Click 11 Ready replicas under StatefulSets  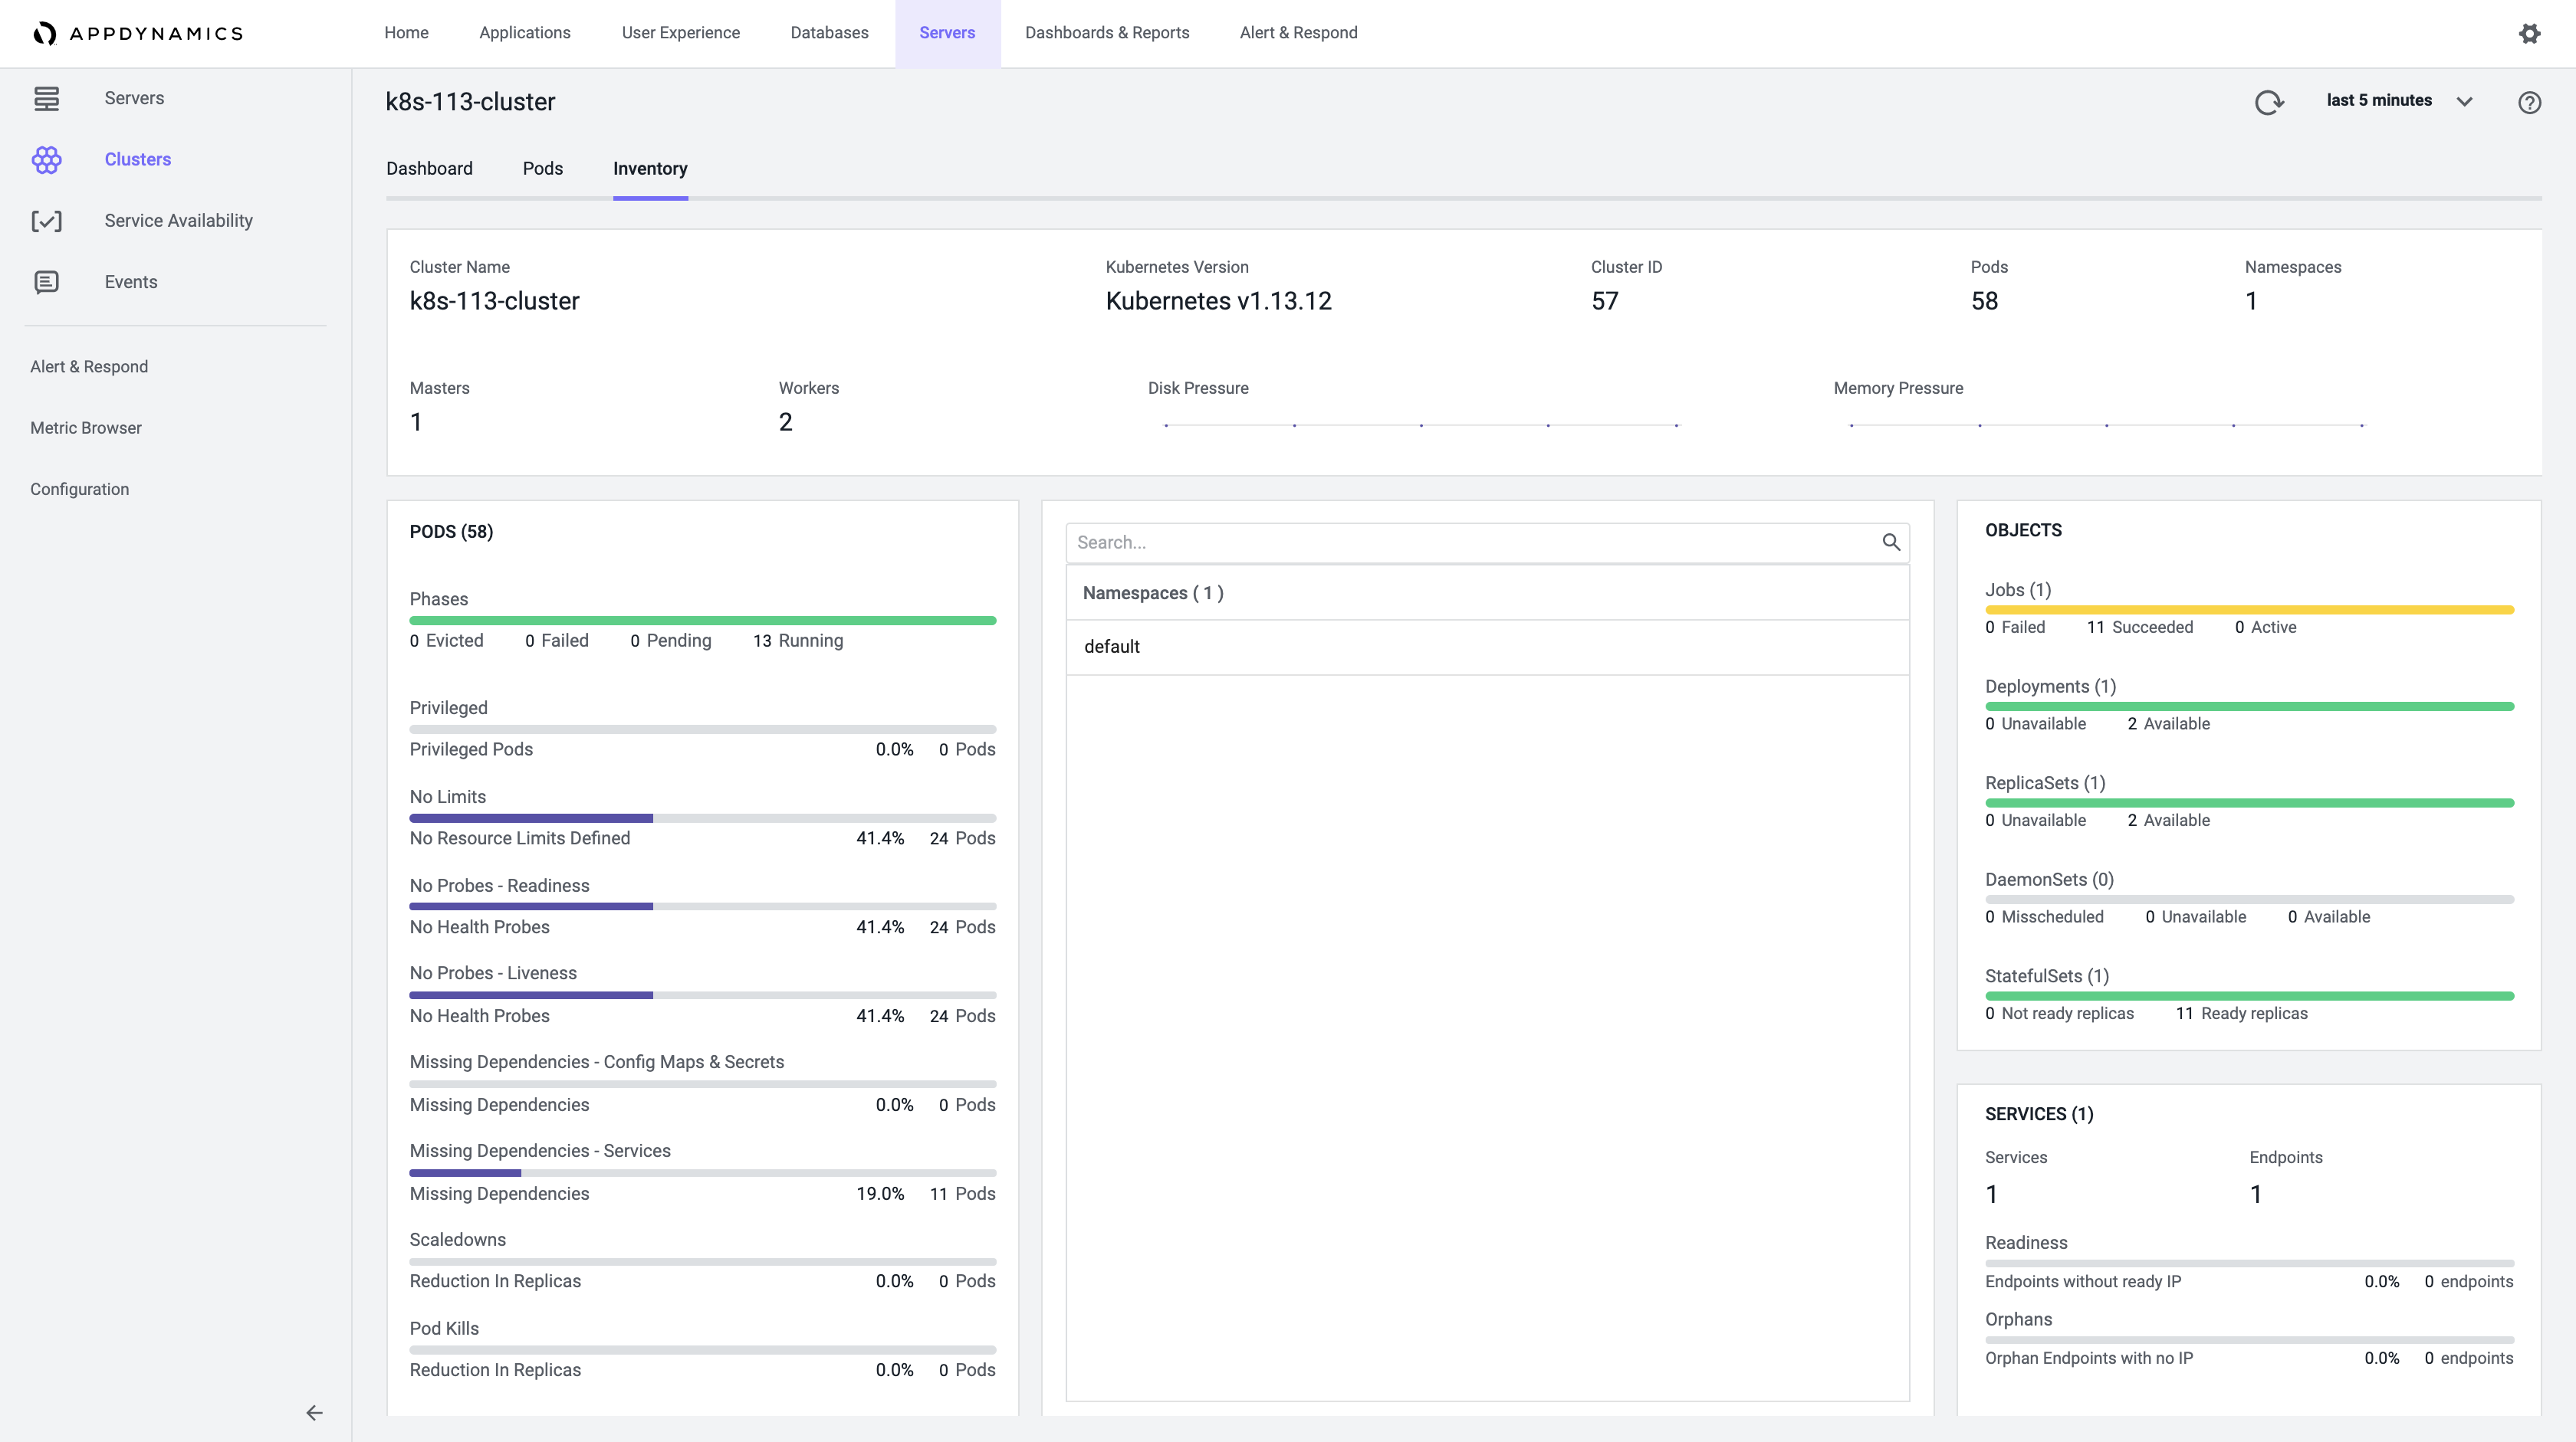(x=2241, y=1013)
